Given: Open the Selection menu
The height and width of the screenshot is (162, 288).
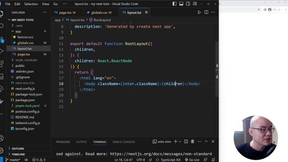Looking at the screenshot, I should click(31, 4).
